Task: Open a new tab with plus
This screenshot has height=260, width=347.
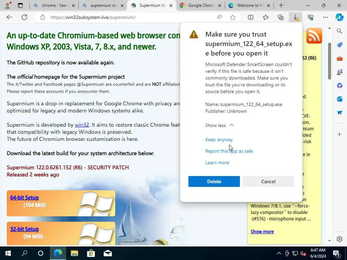Action: point(281,5)
